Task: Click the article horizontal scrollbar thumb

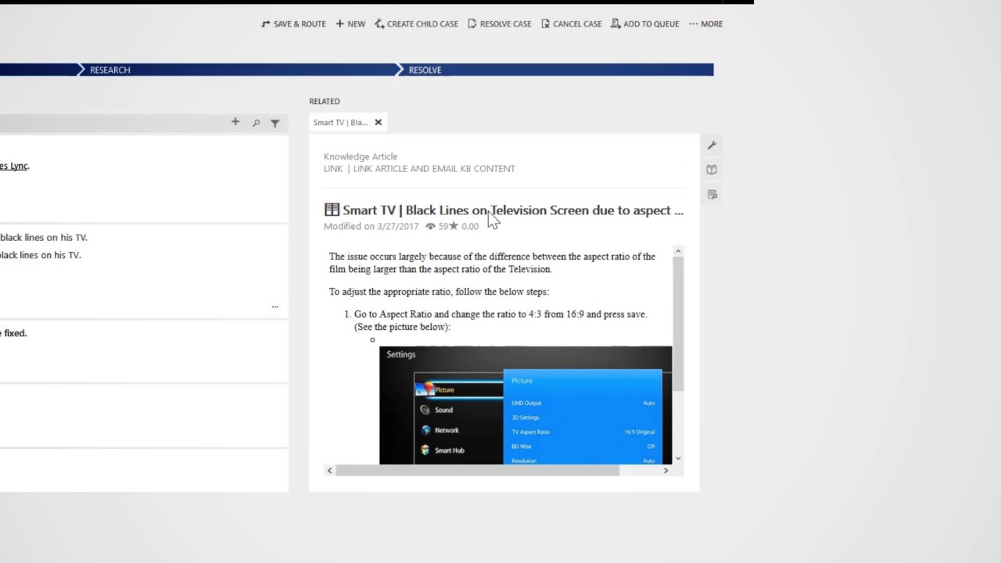Action: [x=477, y=470]
